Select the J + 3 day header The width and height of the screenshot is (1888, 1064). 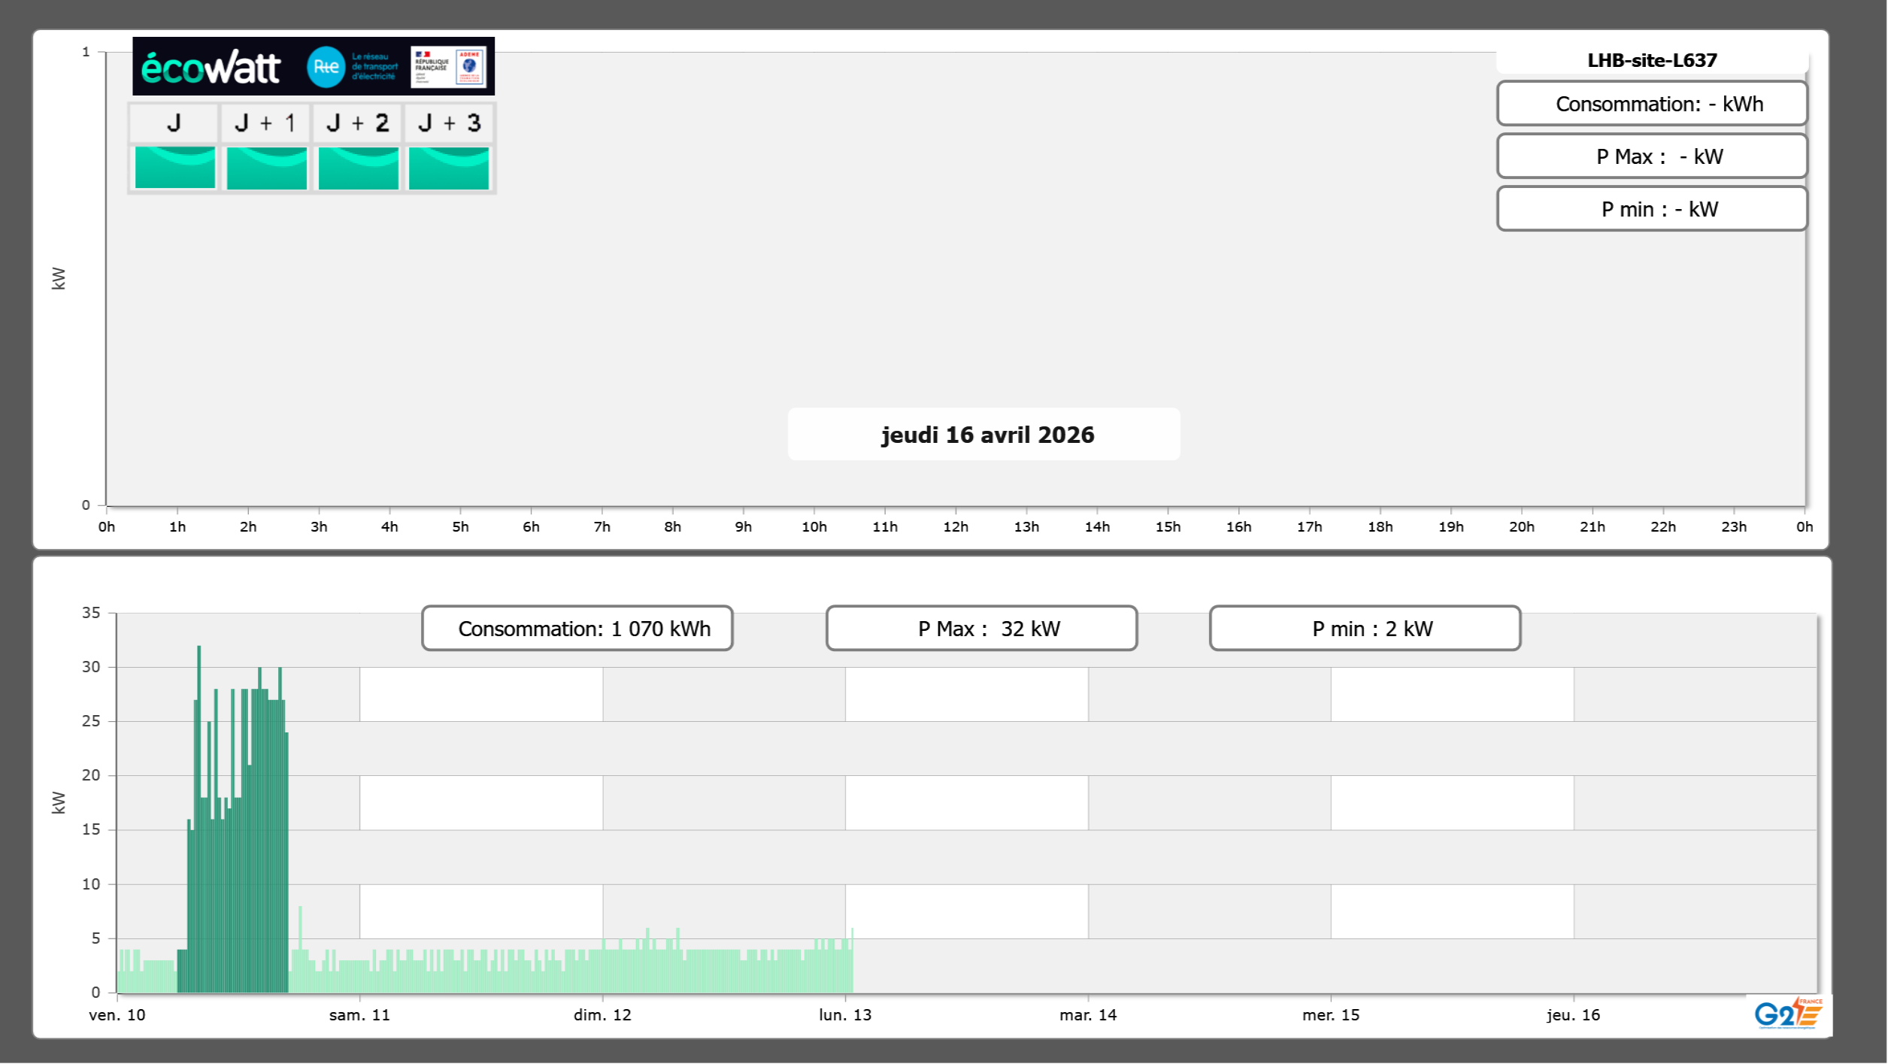tap(449, 123)
